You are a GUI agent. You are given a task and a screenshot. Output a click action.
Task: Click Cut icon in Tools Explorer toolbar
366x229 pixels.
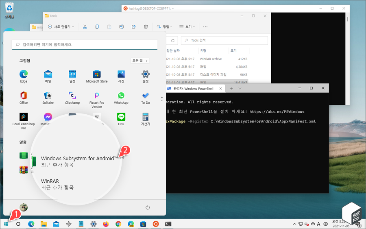click(85, 27)
